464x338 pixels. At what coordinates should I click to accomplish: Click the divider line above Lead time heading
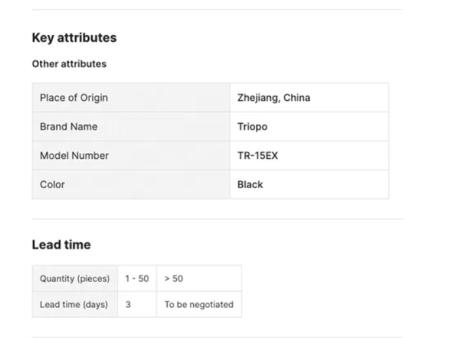coord(217,219)
